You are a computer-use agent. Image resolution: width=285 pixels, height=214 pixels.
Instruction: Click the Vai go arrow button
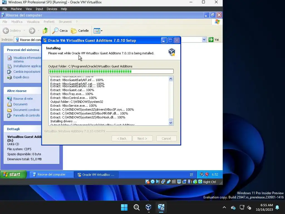[214, 40]
